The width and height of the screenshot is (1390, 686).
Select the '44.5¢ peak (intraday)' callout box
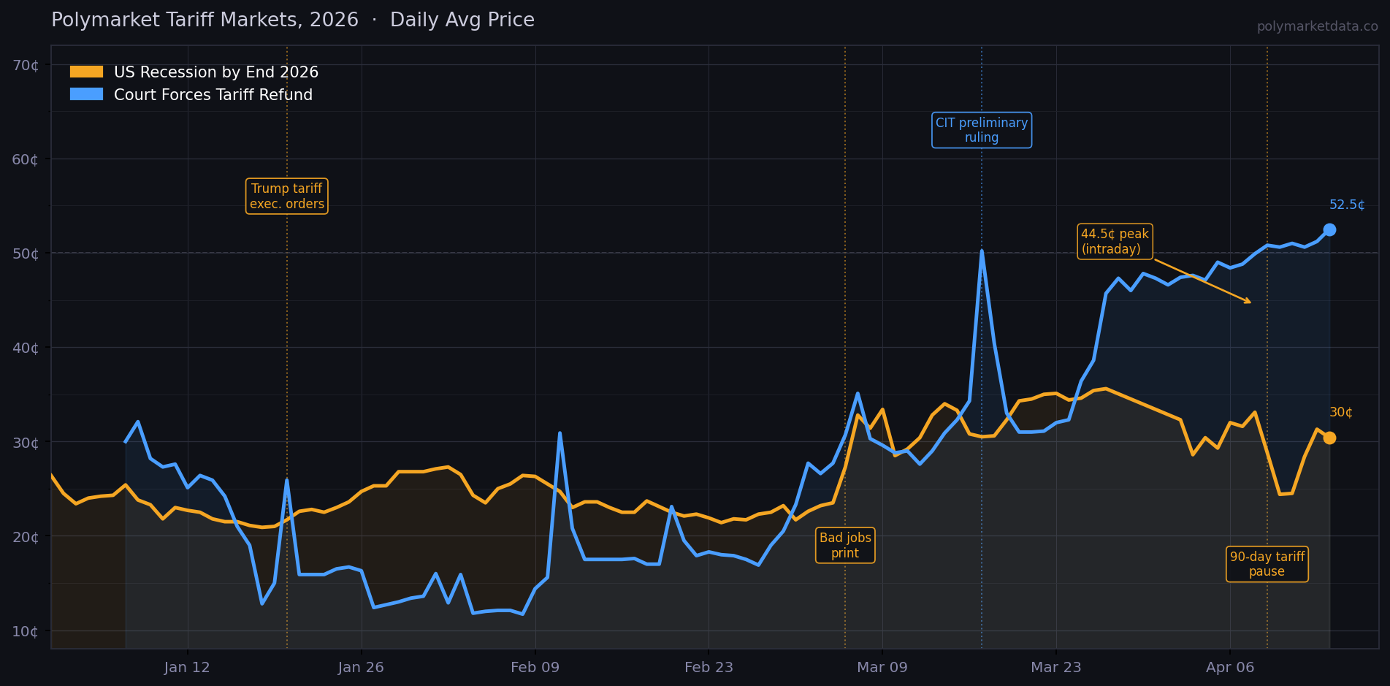1115,242
